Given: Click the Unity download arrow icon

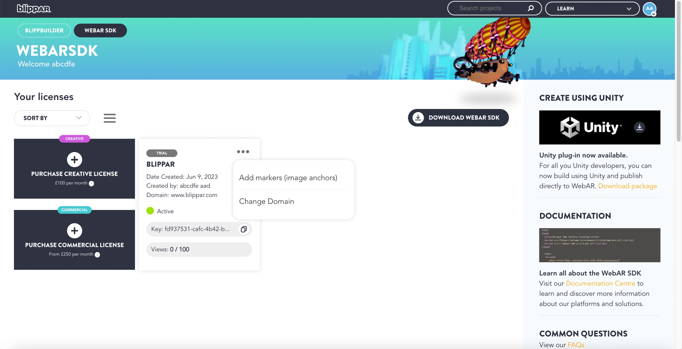Looking at the screenshot, I should (639, 127).
